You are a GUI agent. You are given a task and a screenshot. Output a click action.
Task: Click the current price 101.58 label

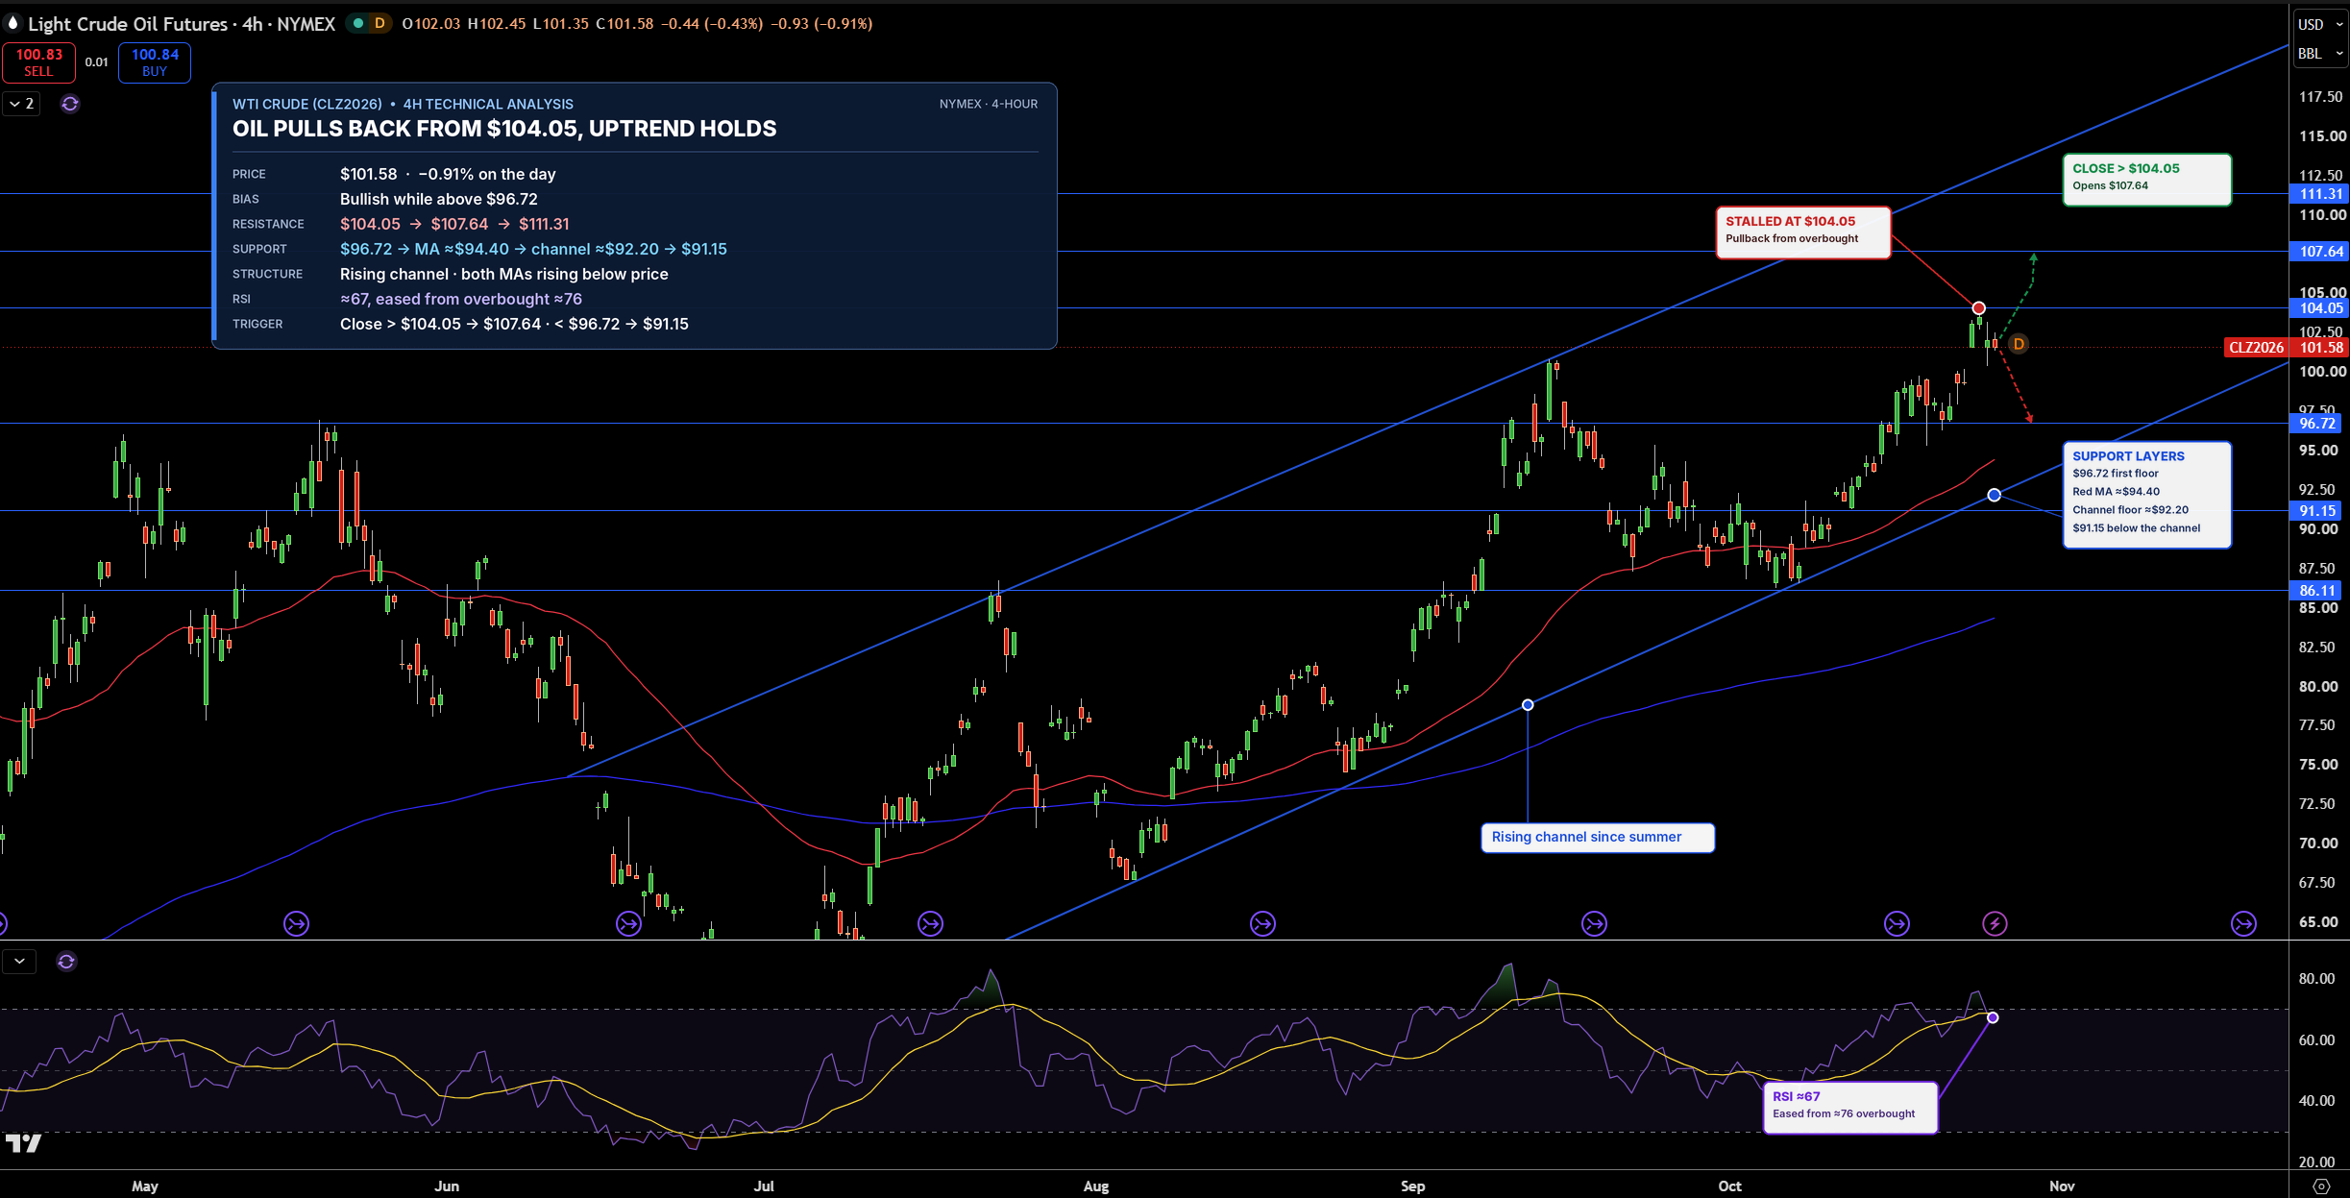(x=2320, y=348)
